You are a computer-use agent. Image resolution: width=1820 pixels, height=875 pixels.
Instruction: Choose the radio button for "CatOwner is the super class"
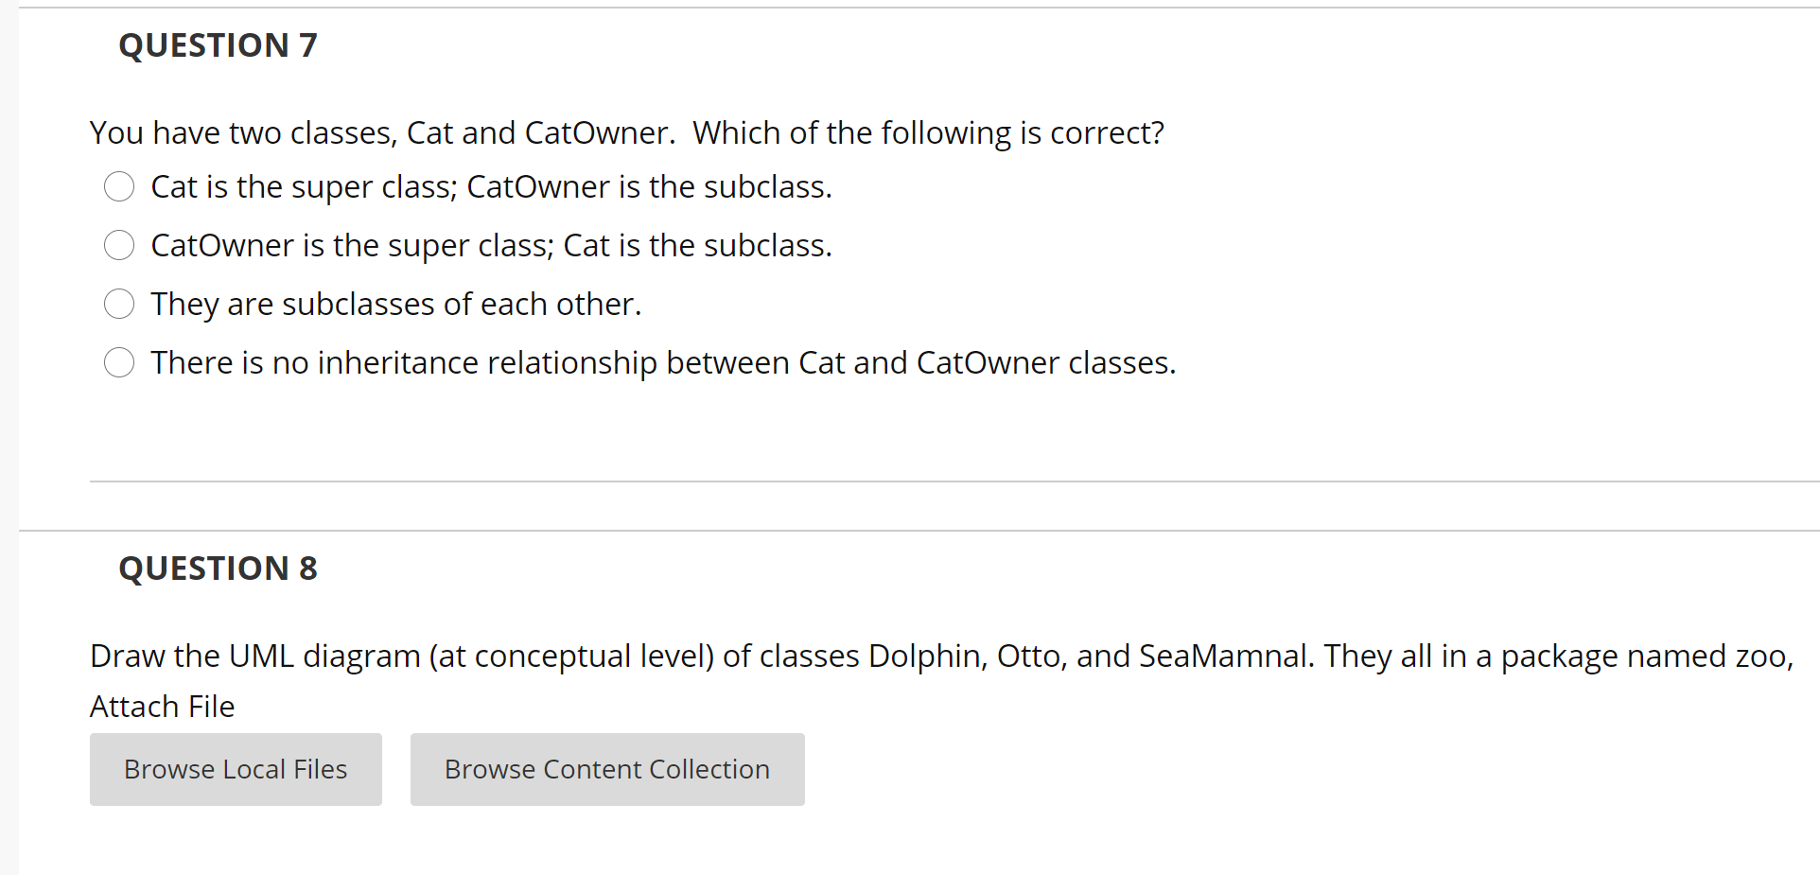[x=119, y=245]
